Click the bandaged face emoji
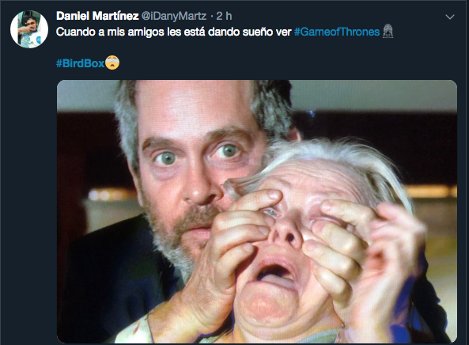 (112, 63)
